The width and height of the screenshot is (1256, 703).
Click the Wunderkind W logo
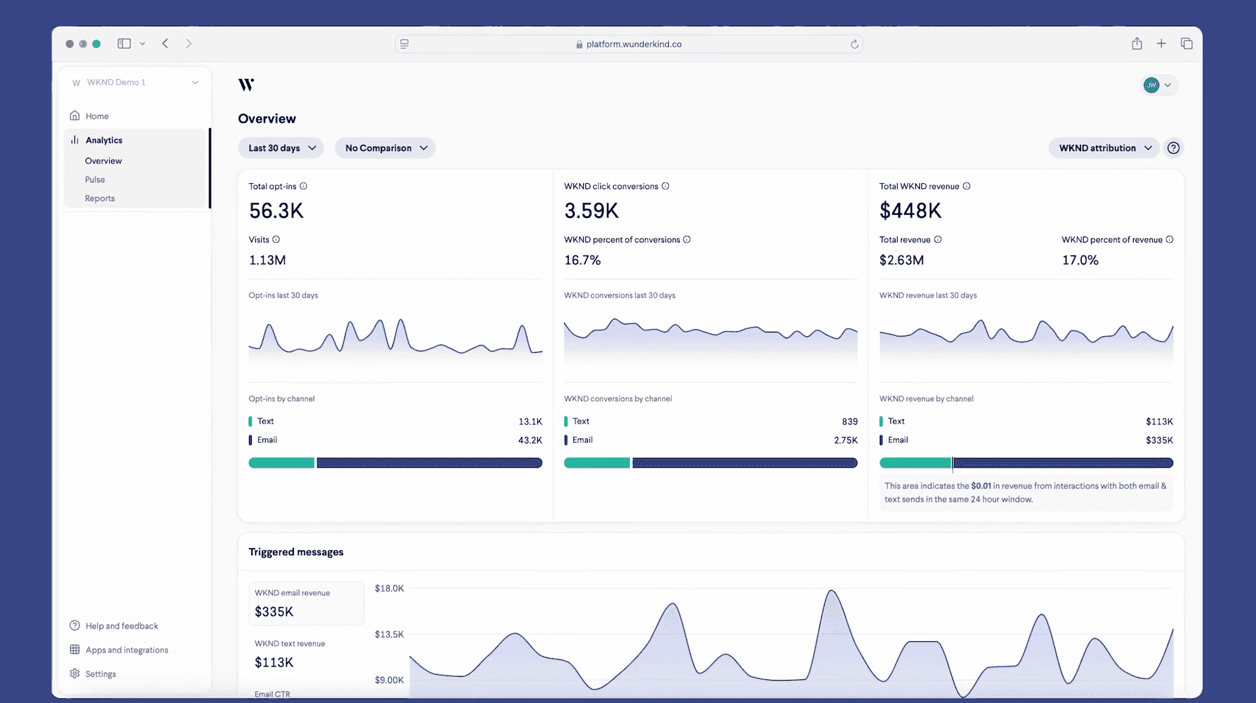pos(246,85)
